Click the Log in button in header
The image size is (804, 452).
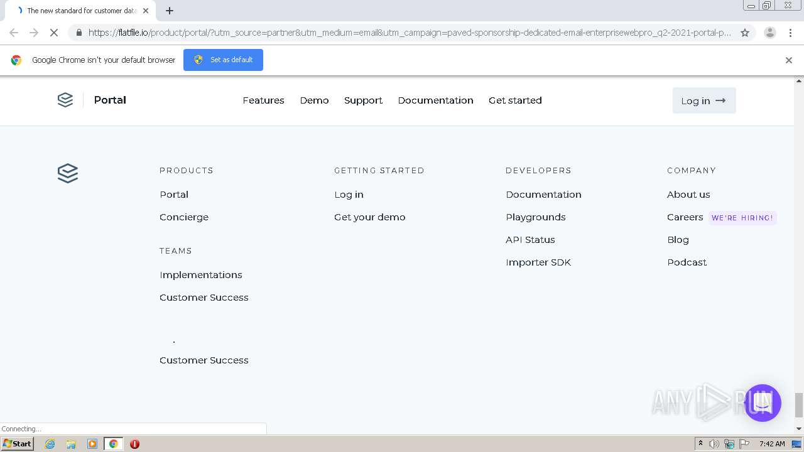pos(704,100)
